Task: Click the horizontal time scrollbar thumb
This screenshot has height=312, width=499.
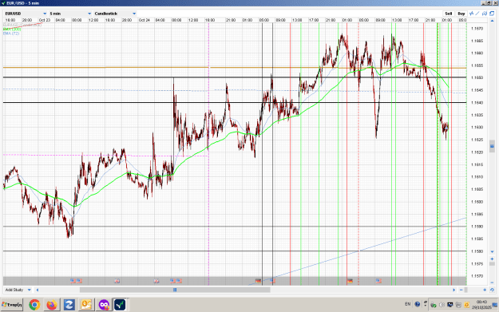Action: tap(175, 290)
